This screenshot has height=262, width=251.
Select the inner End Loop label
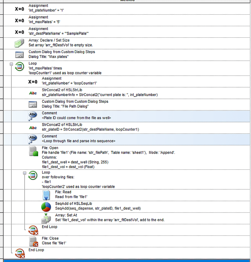(50, 227)
